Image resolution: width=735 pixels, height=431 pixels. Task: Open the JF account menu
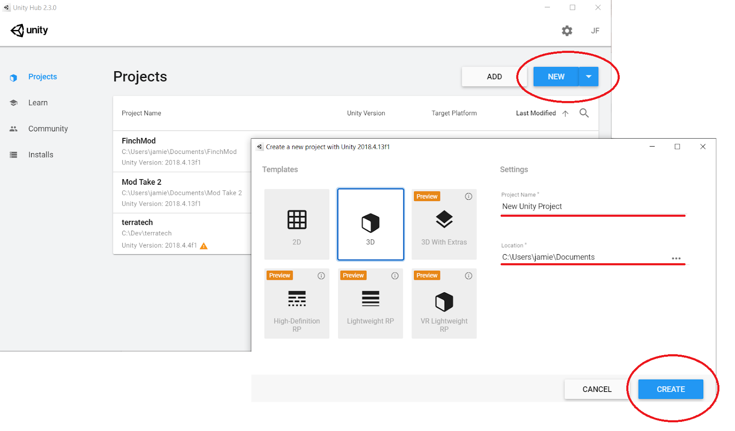tap(595, 31)
